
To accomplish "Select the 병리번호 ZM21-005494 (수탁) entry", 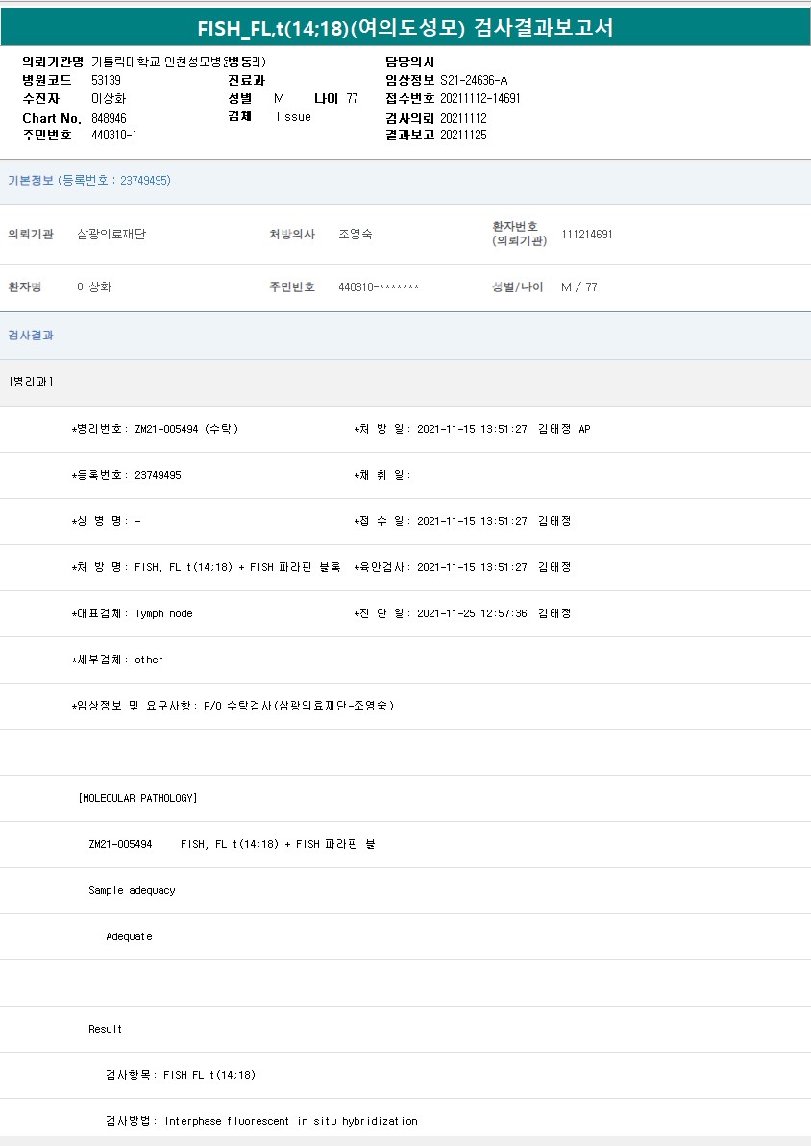I will (156, 429).
